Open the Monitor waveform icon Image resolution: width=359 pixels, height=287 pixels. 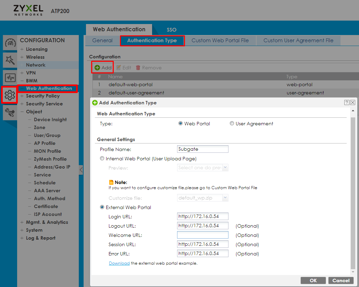click(x=10, y=78)
